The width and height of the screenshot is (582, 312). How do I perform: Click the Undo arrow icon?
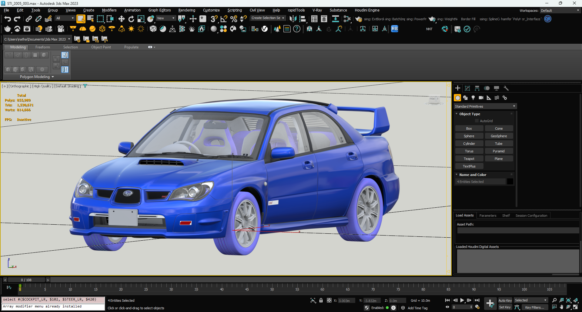pos(8,19)
